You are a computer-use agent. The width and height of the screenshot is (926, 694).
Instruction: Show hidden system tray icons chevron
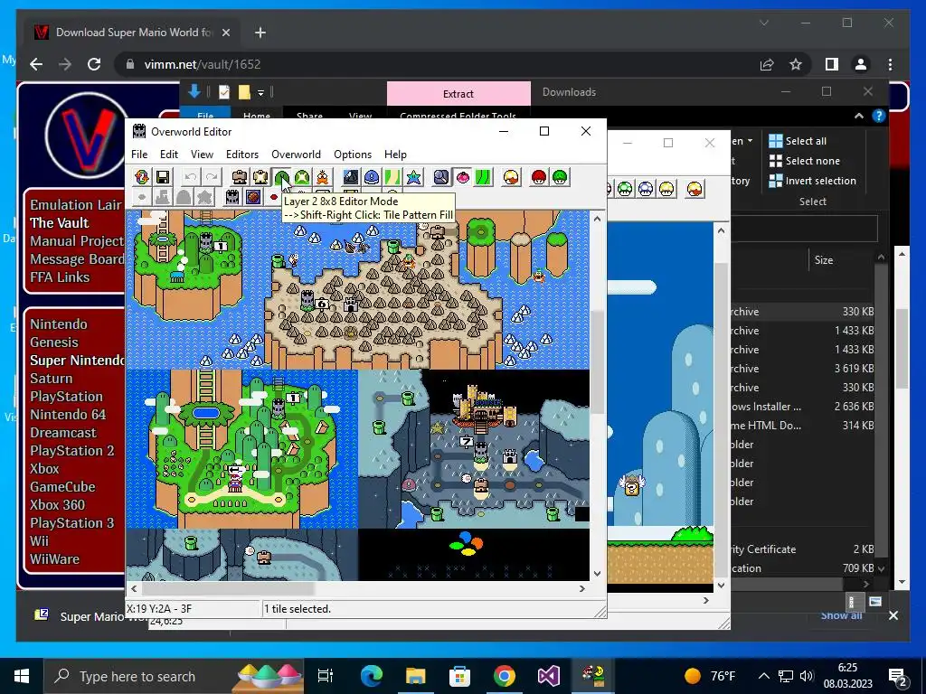tap(763, 676)
